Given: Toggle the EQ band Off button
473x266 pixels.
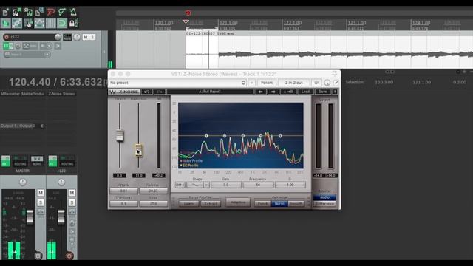Looking at the screenshot, I should pos(180,185).
